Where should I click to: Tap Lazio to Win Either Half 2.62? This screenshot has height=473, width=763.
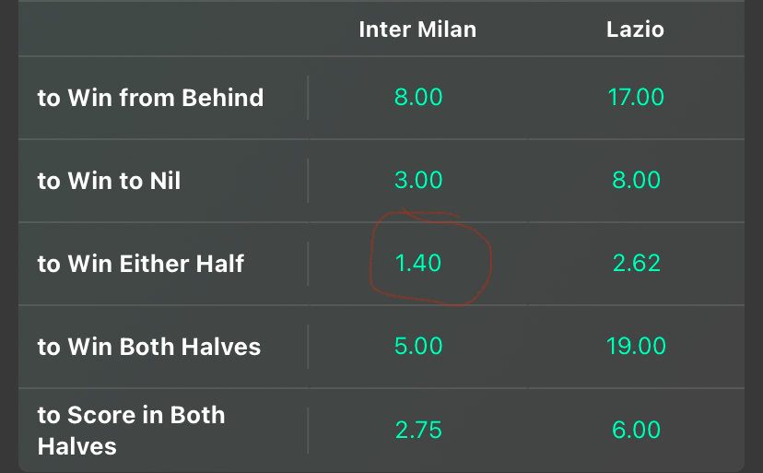click(x=636, y=264)
